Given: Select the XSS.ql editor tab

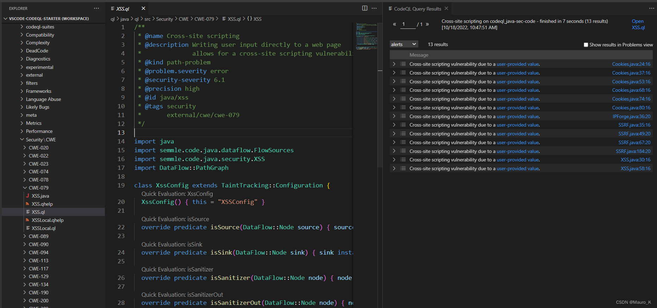Looking at the screenshot, I should (123, 9).
